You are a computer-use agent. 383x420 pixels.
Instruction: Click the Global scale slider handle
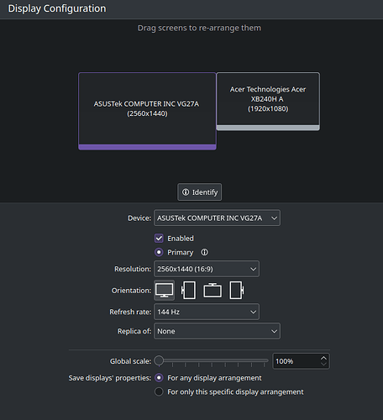click(x=159, y=360)
